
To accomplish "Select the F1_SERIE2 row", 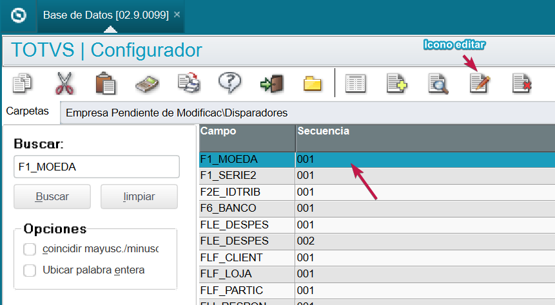I will tap(377, 176).
